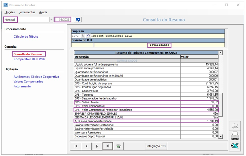246x156 pixels.
Task: Click the table scroll up arrow
Action: (220, 53)
